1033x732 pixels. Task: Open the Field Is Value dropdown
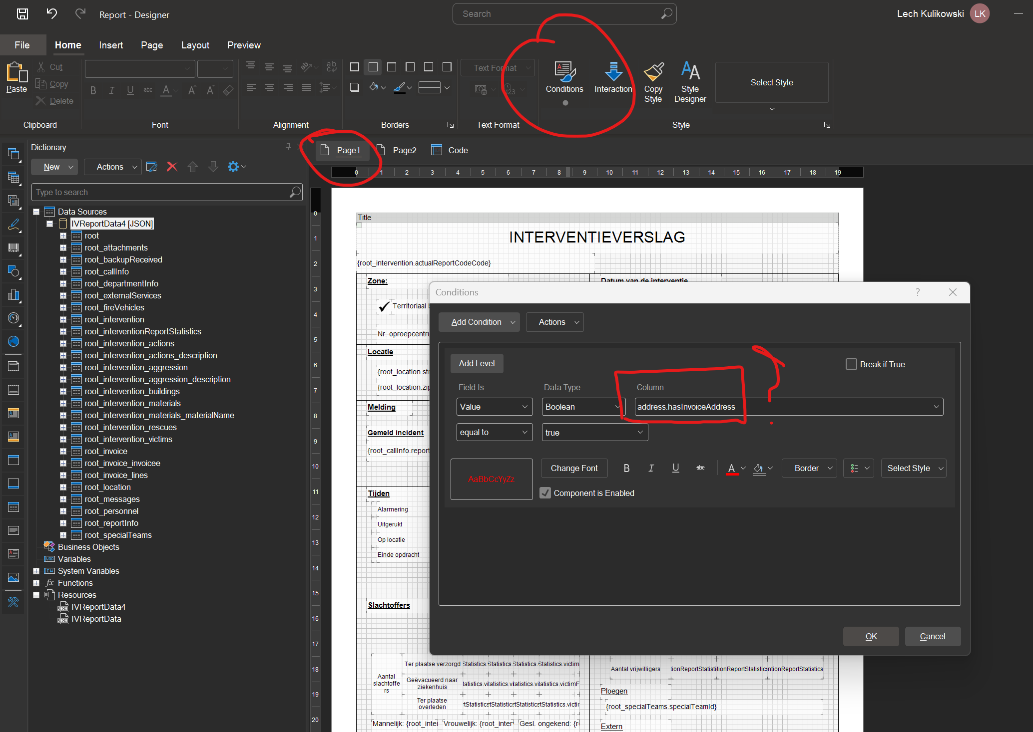495,407
